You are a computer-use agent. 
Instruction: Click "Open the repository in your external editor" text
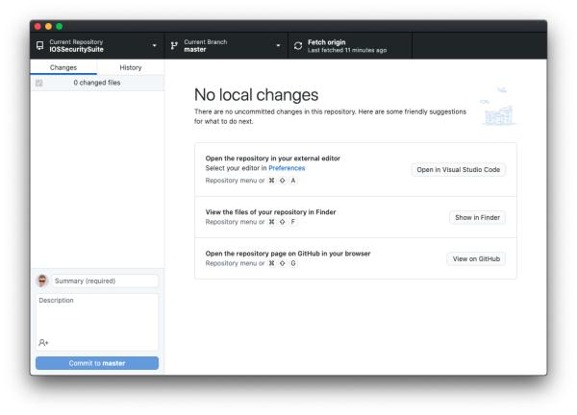coord(273,159)
